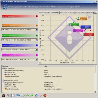Viewport: 98px width, 98px height.
Task: Click the red data label on chart
Action: (89, 35)
